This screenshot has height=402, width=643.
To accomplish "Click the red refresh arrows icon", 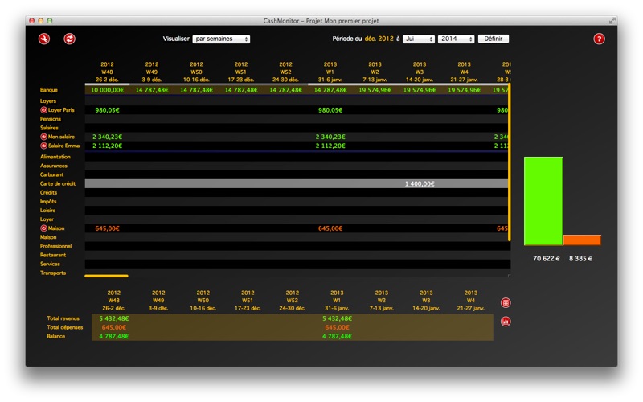I will tap(69, 39).
